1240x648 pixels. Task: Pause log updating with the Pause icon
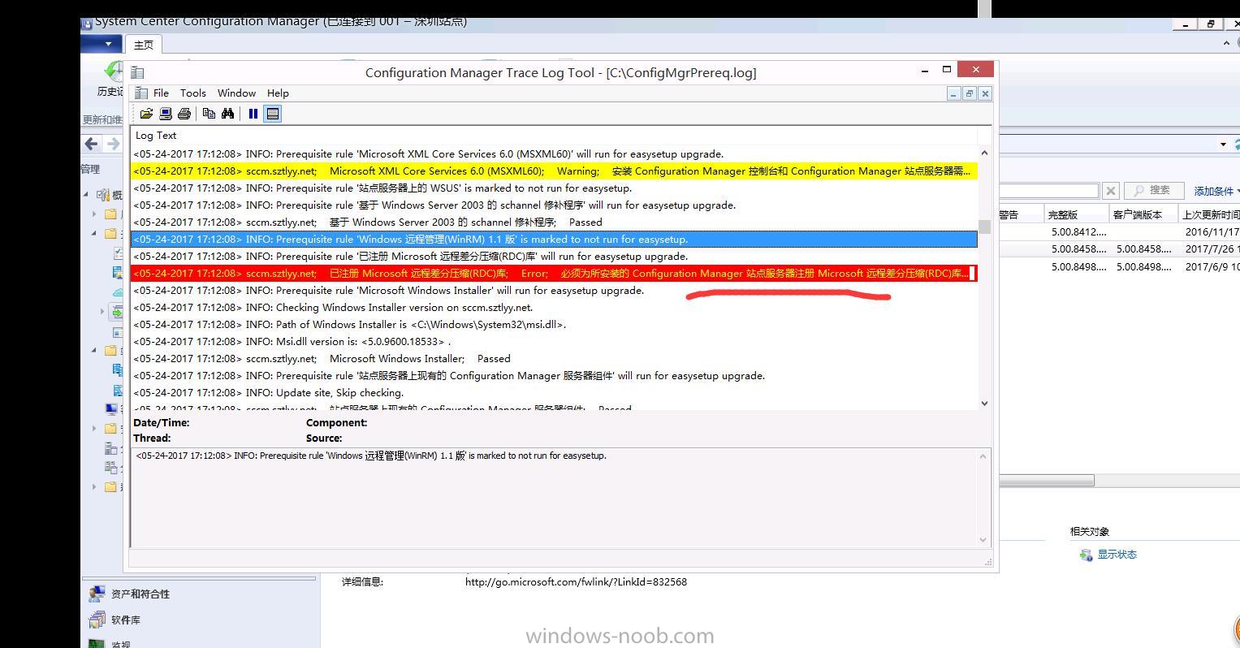[253, 114]
